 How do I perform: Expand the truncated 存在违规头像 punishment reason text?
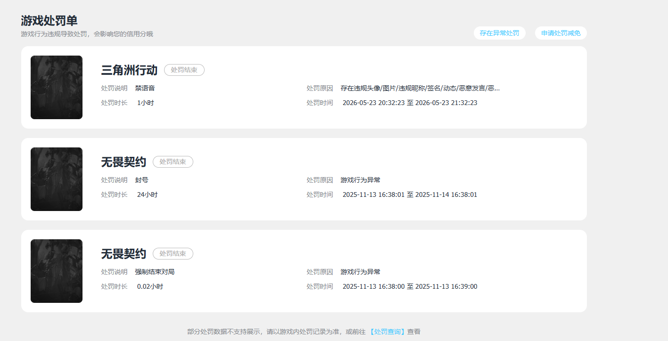click(420, 88)
